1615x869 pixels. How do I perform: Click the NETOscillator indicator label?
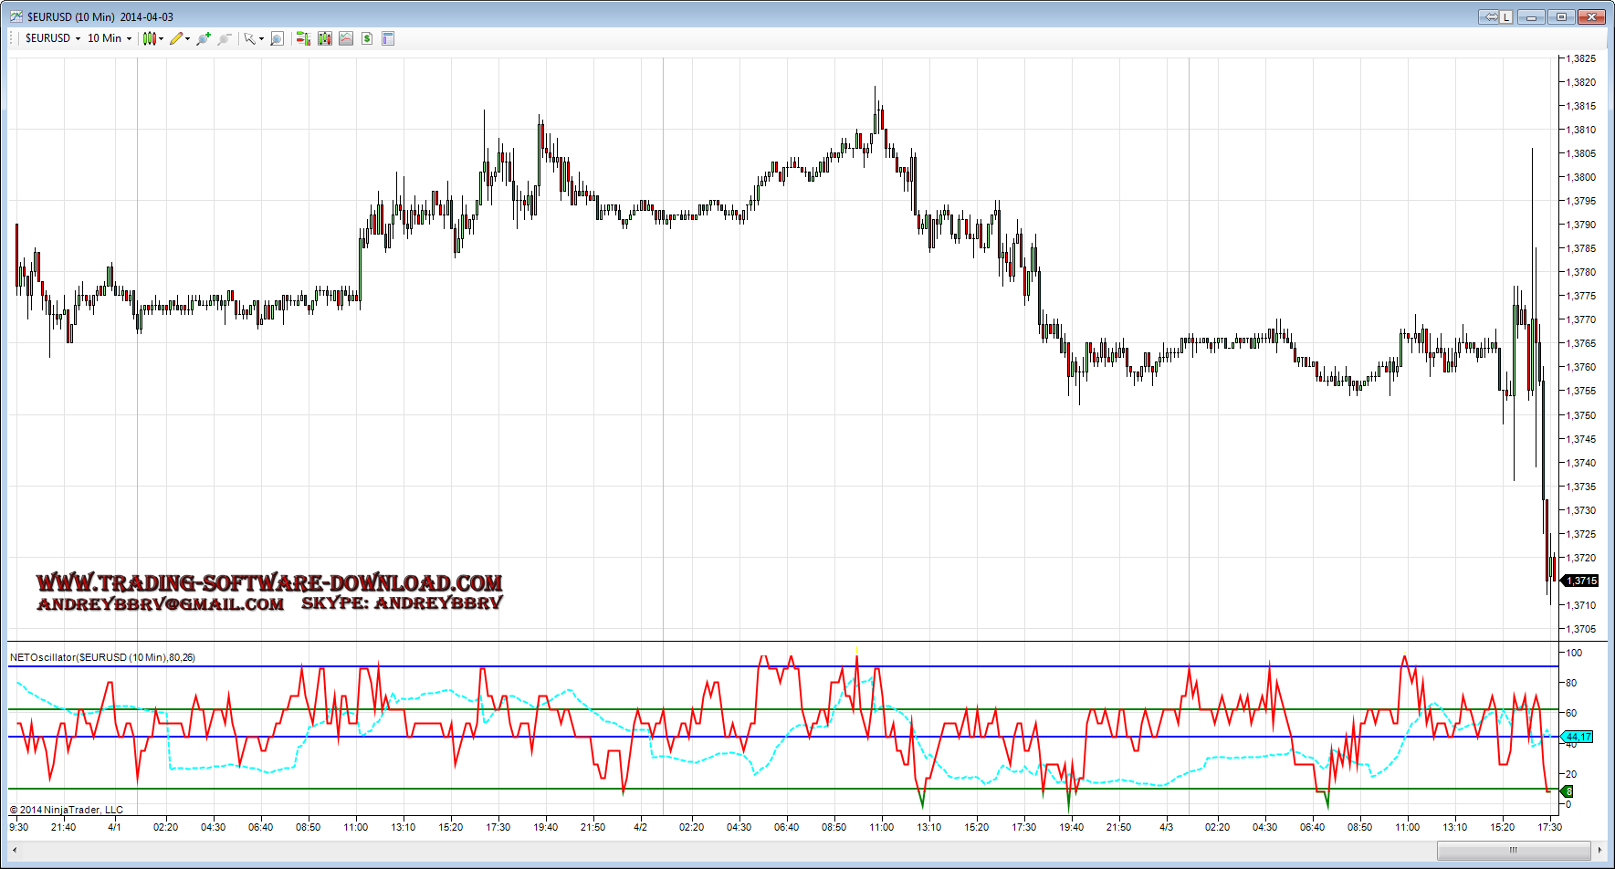102,657
